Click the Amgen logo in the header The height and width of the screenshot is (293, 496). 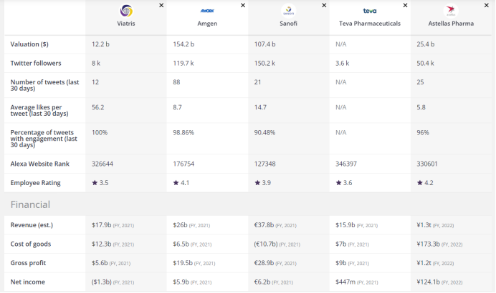coord(207,11)
